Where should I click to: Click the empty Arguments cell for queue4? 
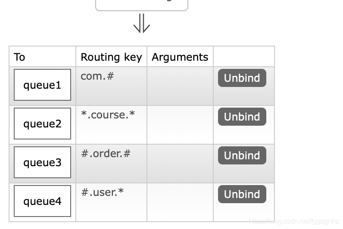pyautogui.click(x=180, y=202)
